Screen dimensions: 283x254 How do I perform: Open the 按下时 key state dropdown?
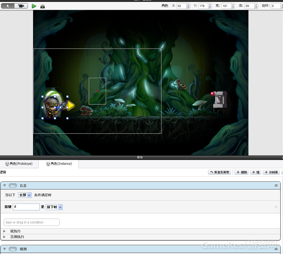coord(54,207)
